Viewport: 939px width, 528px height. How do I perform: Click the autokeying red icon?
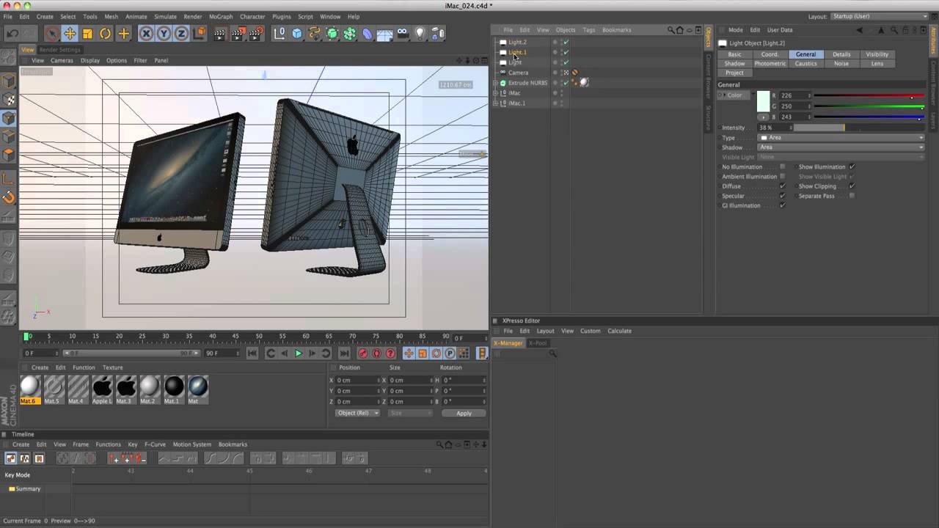(x=377, y=353)
